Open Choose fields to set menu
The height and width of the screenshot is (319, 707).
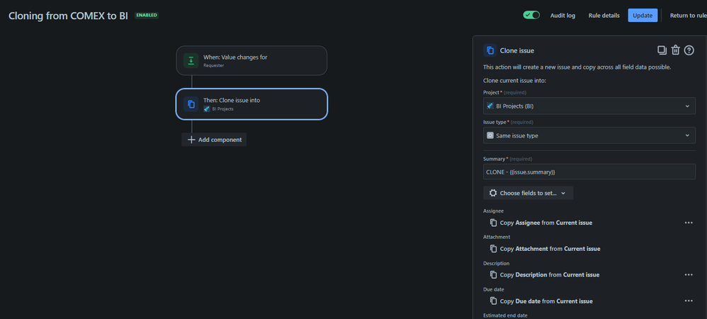click(x=528, y=193)
